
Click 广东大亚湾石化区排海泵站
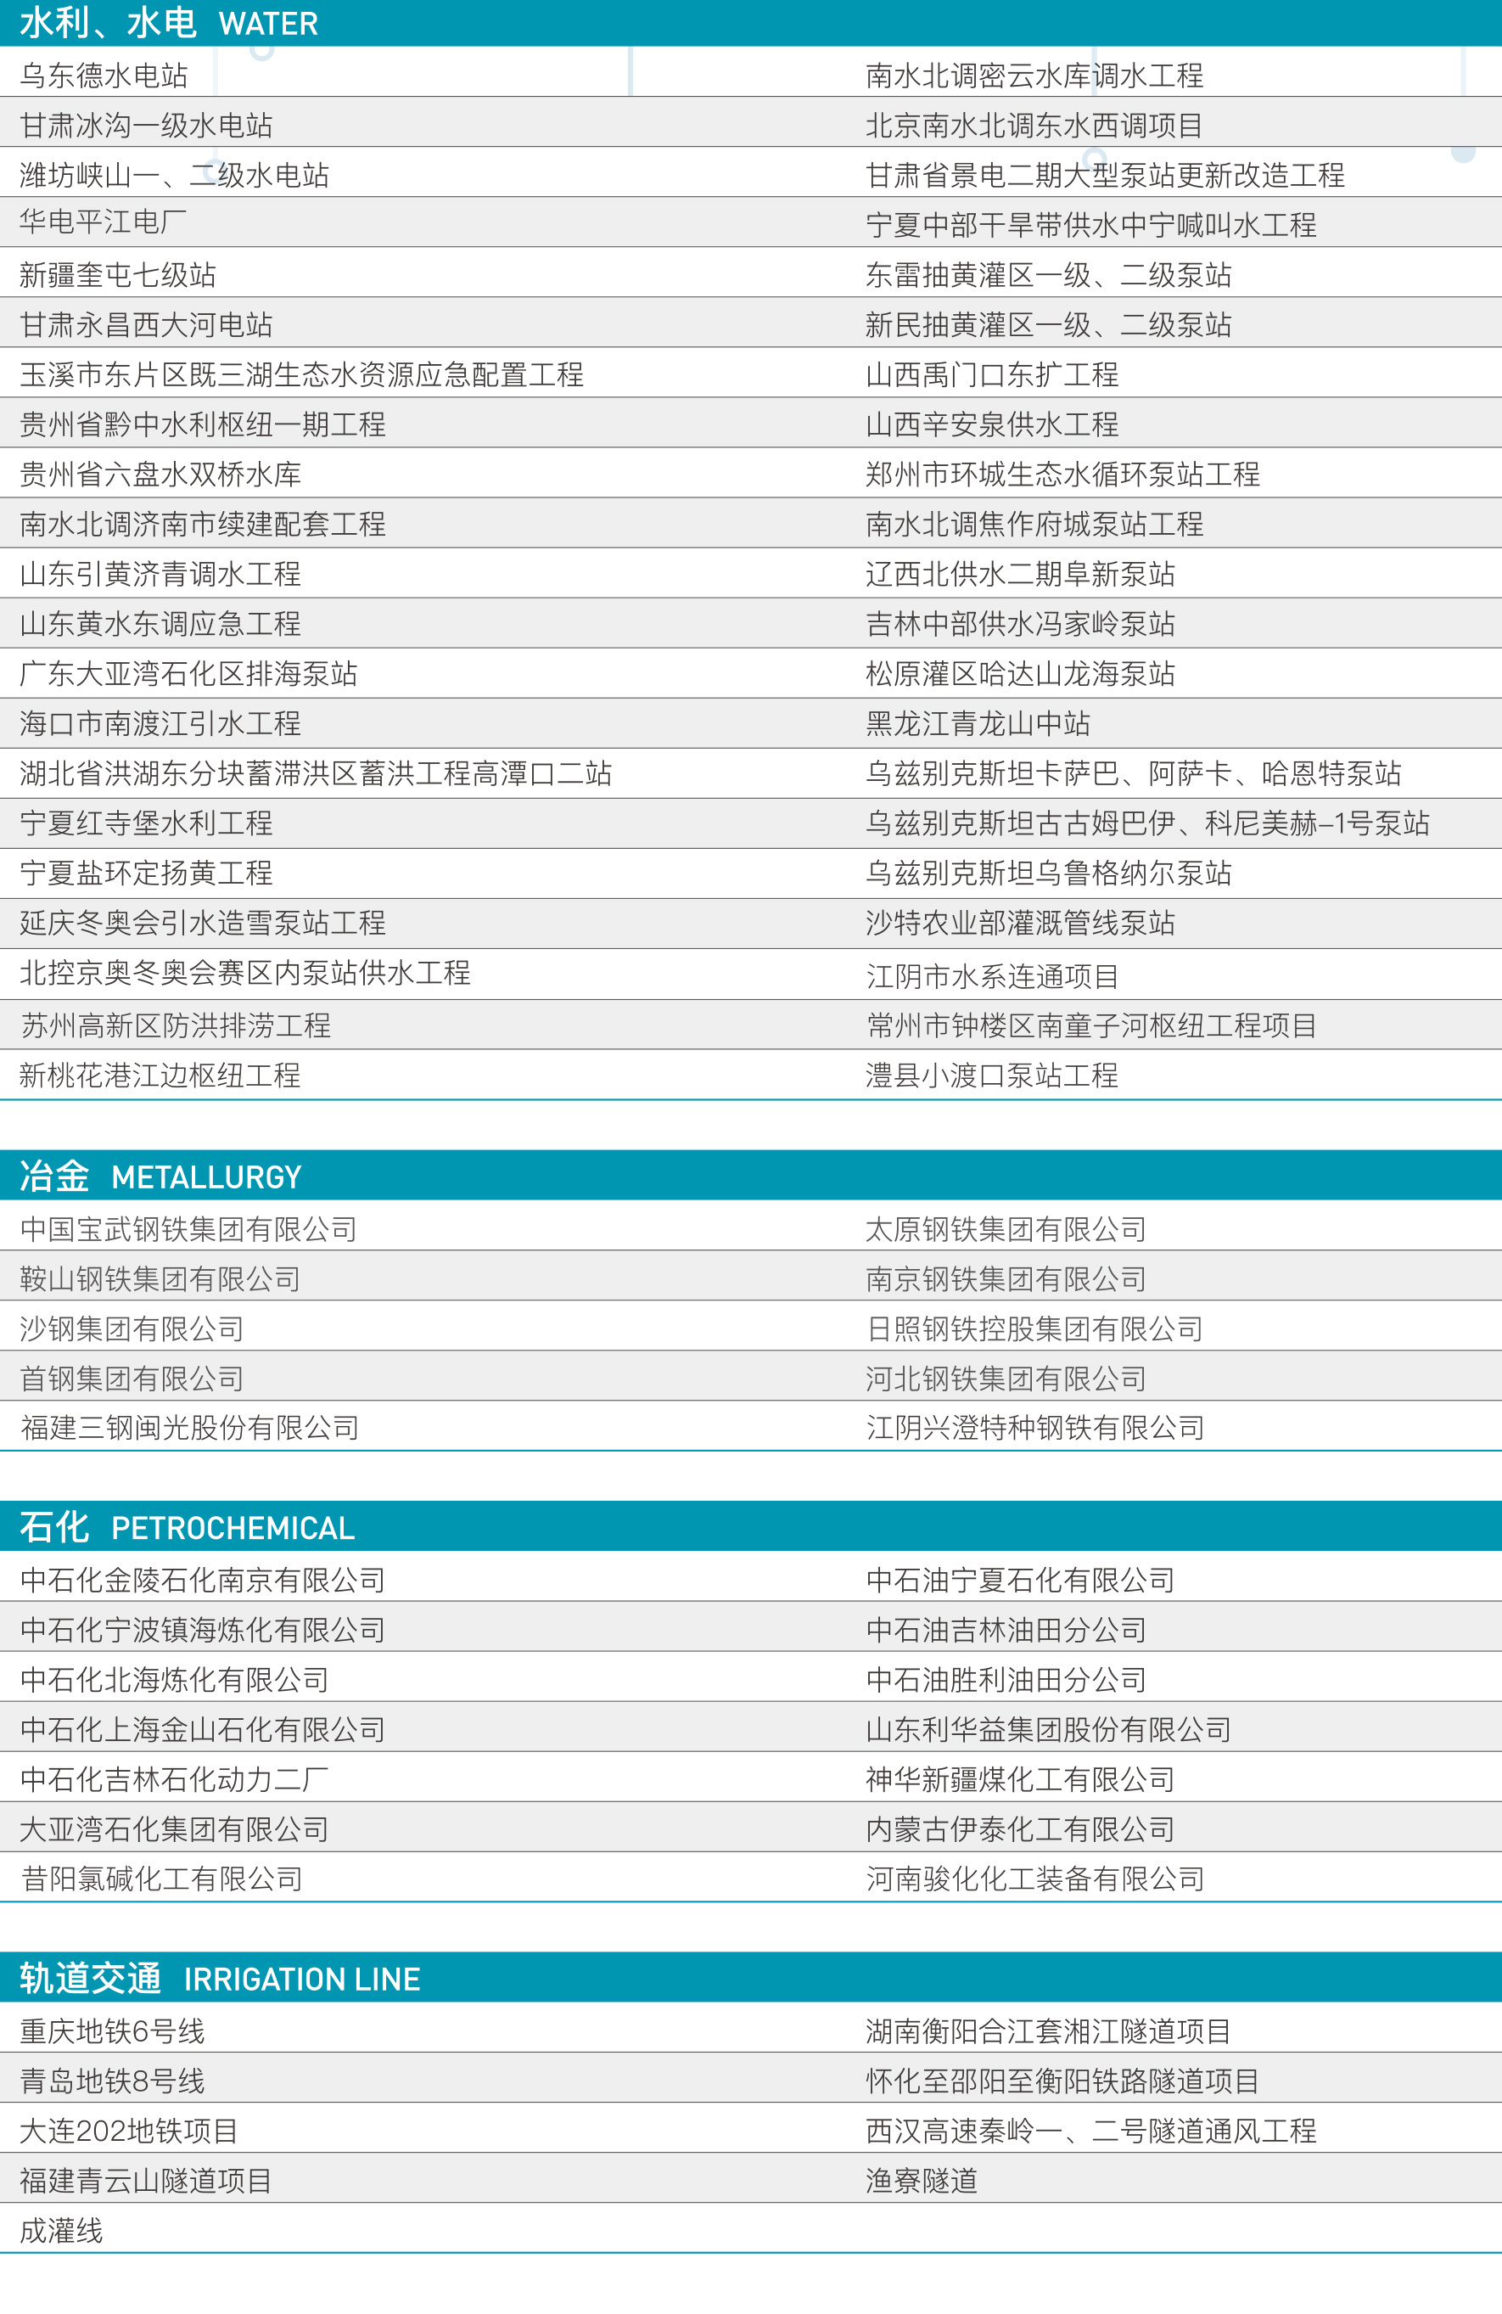188,673
